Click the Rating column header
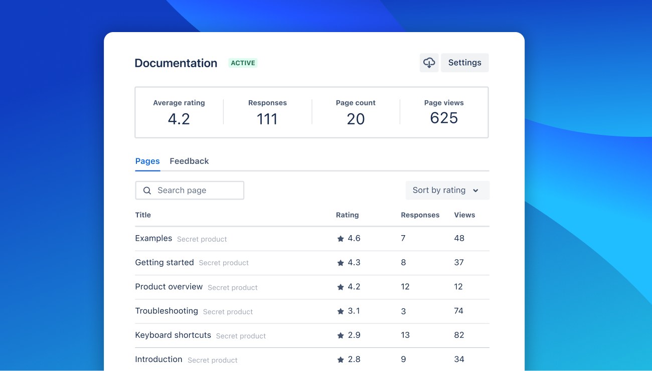This screenshot has width=652, height=371. (x=347, y=215)
